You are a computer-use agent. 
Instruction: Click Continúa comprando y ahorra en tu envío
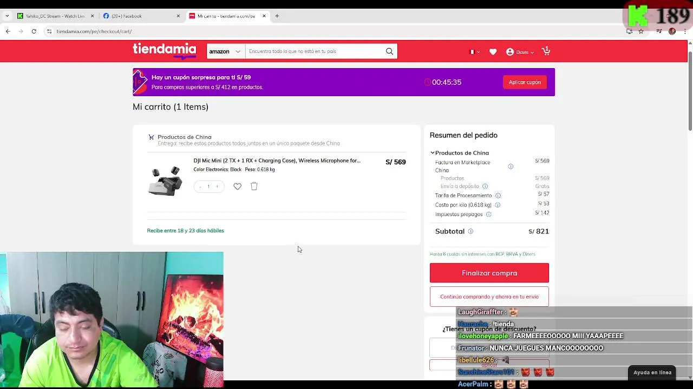tap(489, 297)
